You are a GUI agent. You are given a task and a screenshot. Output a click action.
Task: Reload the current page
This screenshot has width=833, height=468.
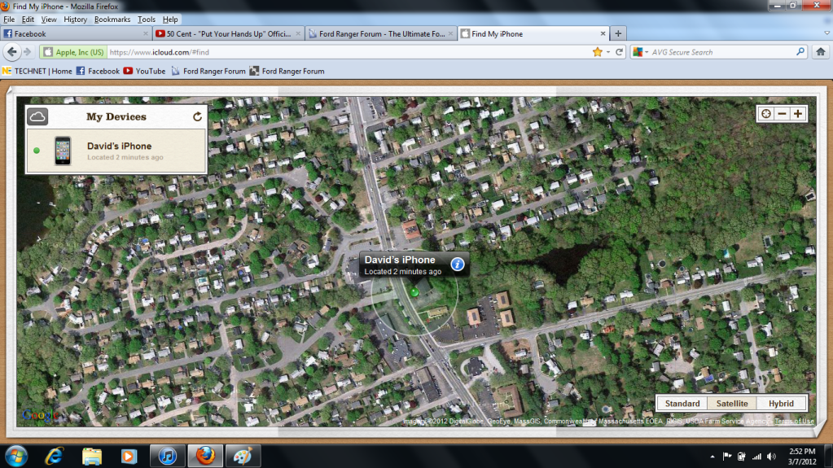tap(619, 52)
